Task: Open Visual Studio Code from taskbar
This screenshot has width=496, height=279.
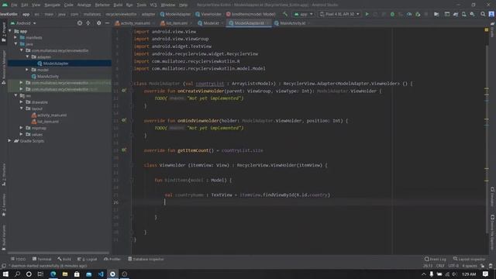Action: point(101,274)
